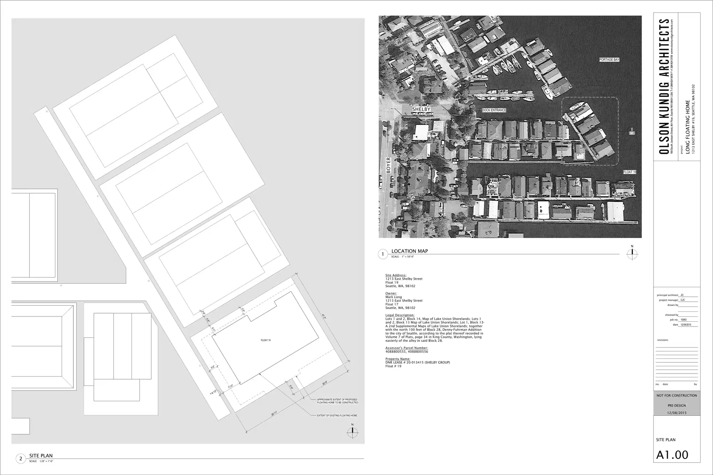Click the project manager field
Viewport: 713px width, 475px height.
[x=678, y=300]
